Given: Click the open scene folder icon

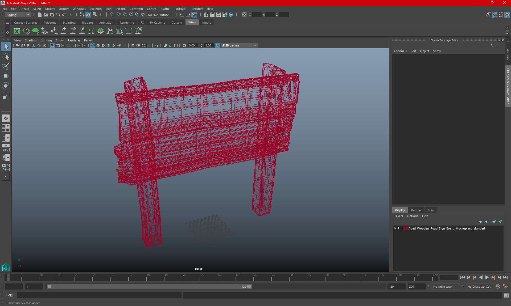Looking at the screenshot, I should coord(46,15).
